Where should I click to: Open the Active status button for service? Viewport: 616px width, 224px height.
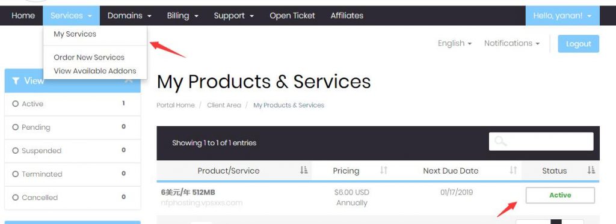[x=560, y=195]
